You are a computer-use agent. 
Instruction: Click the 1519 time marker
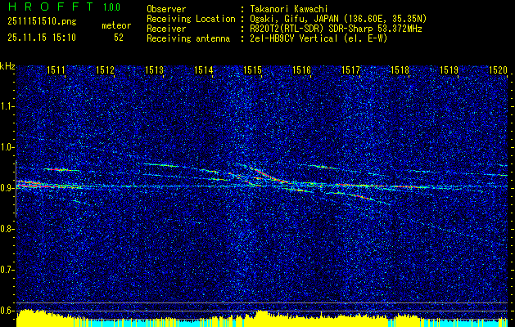click(449, 69)
